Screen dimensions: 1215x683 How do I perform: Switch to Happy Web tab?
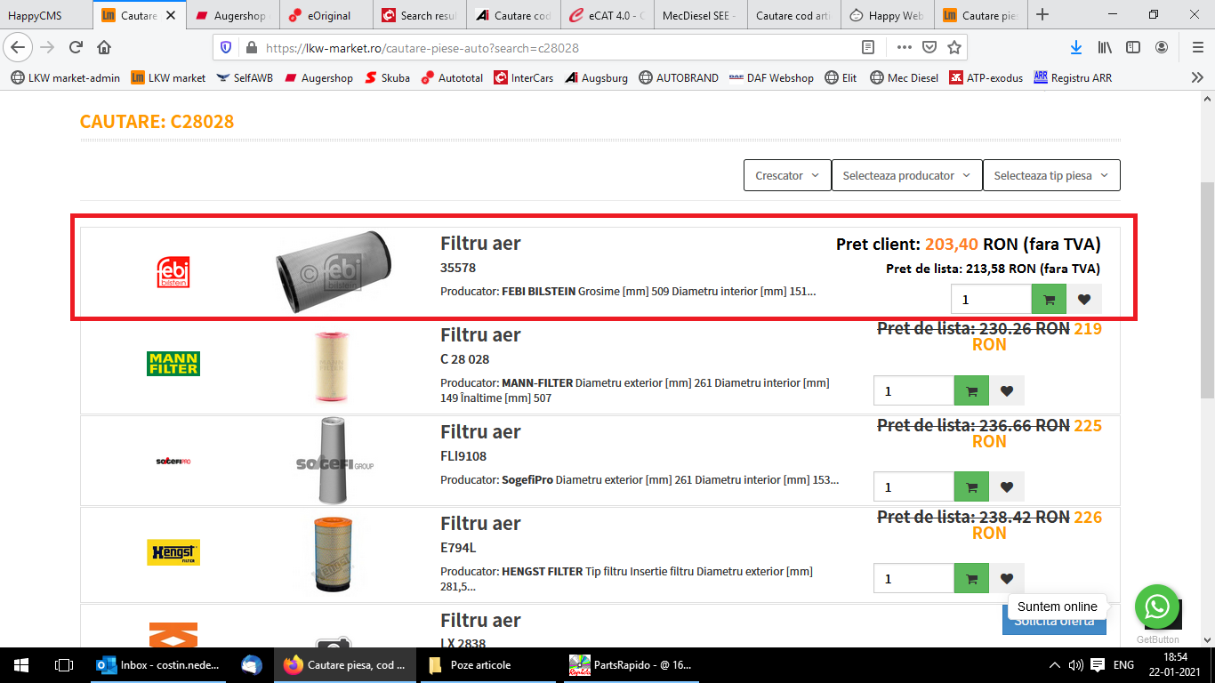click(x=887, y=15)
